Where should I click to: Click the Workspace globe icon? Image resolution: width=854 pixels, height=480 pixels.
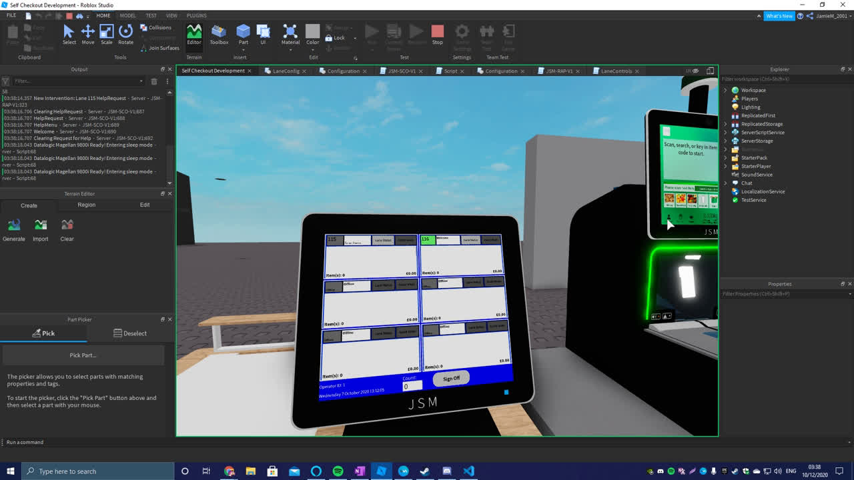(735, 90)
